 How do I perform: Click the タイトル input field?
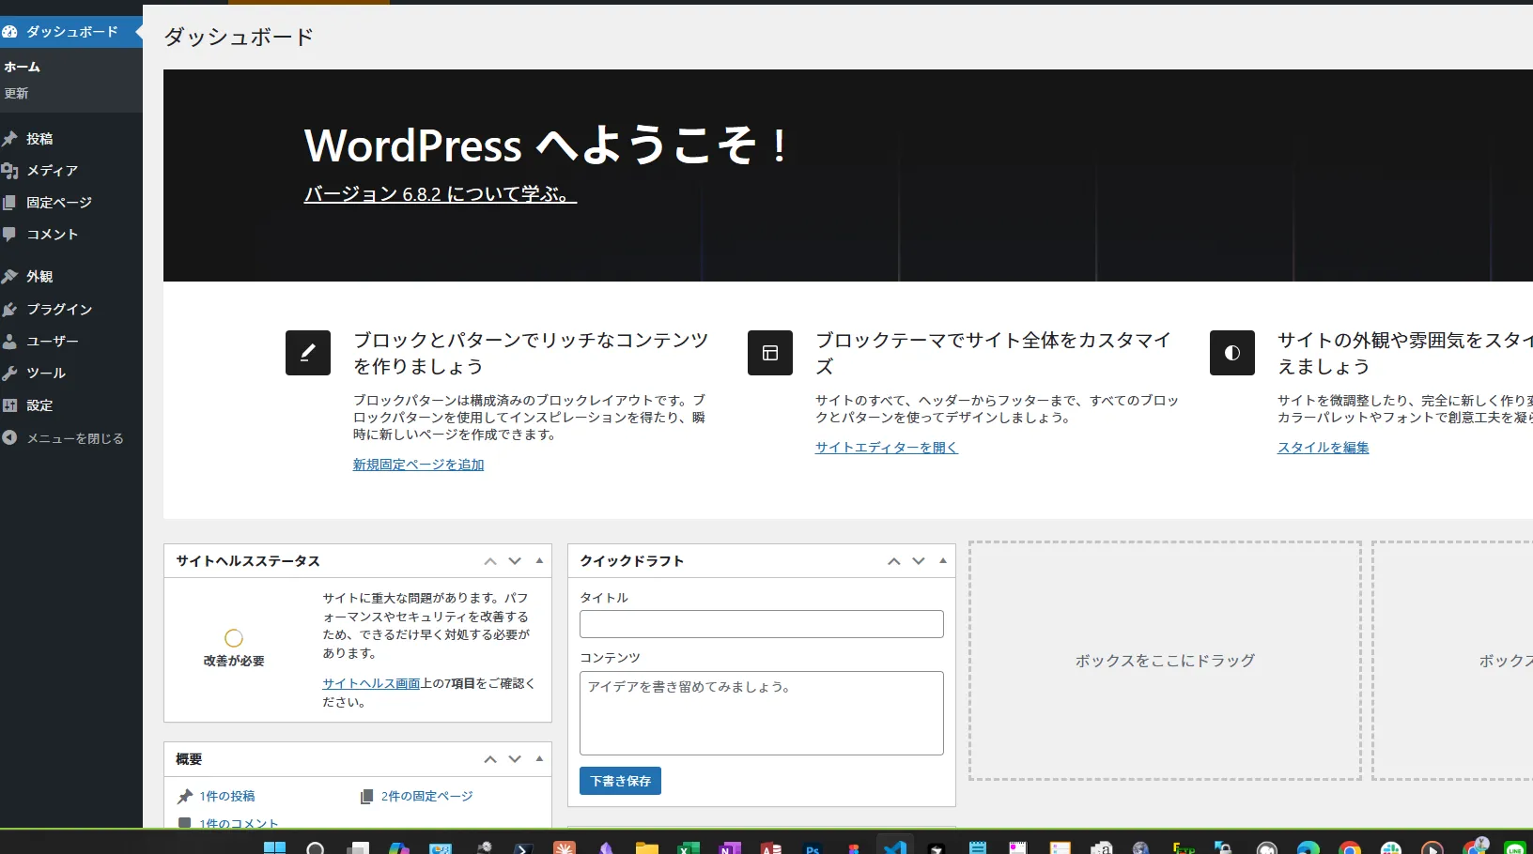pyautogui.click(x=761, y=624)
